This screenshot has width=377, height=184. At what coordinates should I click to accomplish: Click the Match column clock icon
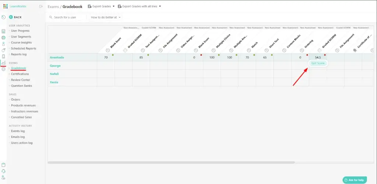(249, 51)
